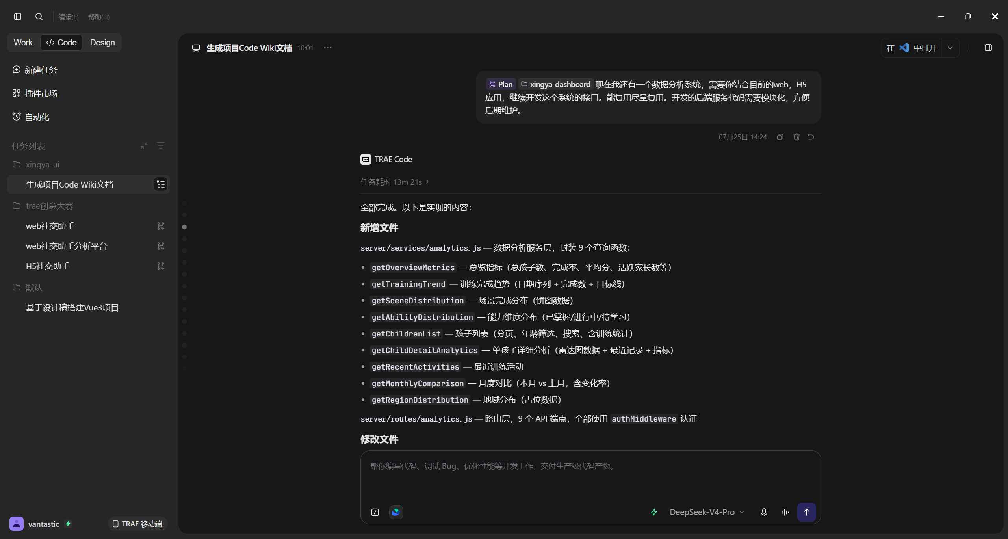Collapse the 默认 folder group

(27, 287)
